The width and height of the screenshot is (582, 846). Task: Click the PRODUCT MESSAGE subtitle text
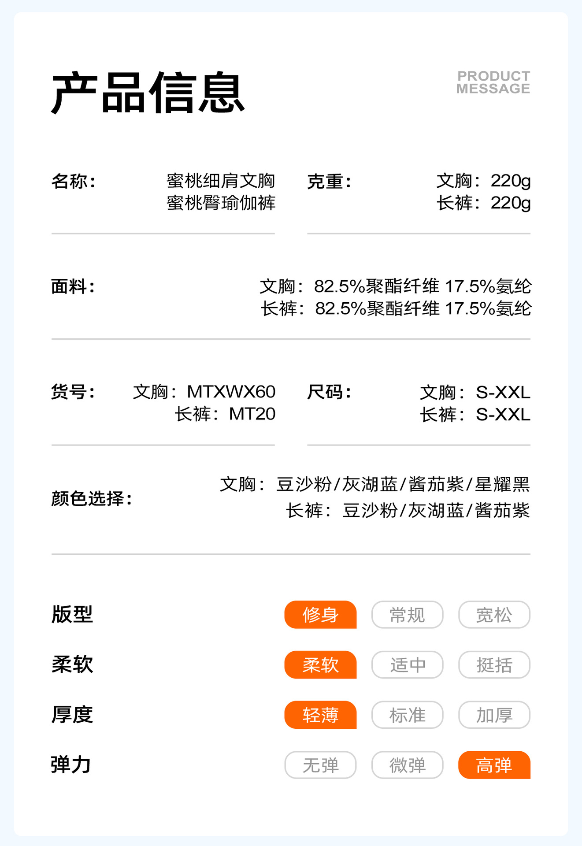[x=493, y=82]
